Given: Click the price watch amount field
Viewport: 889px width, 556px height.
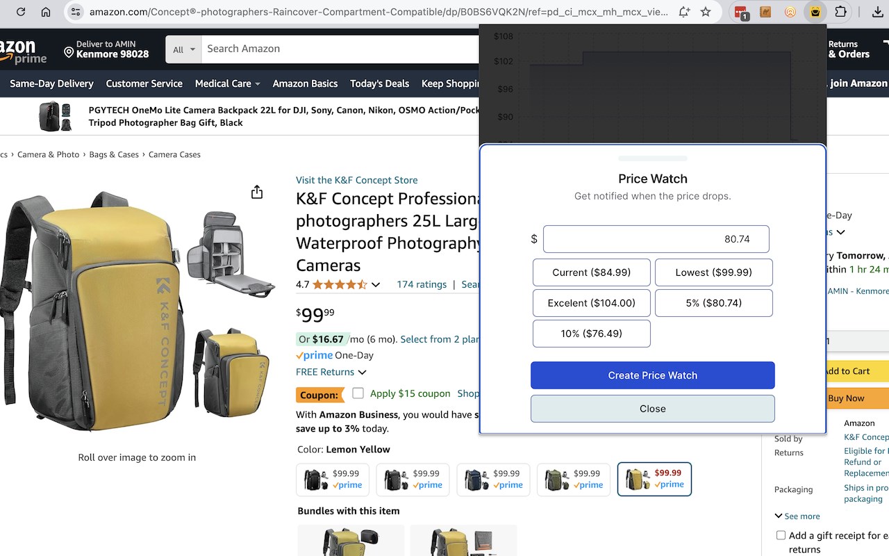Looking at the screenshot, I should tap(656, 239).
